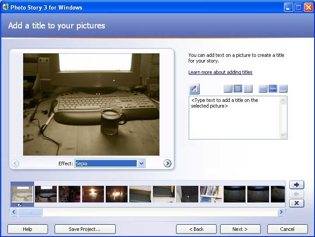The image size is (315, 237).
Task: Go to the next picture with the right arrow below the preview
Action: (x=167, y=163)
